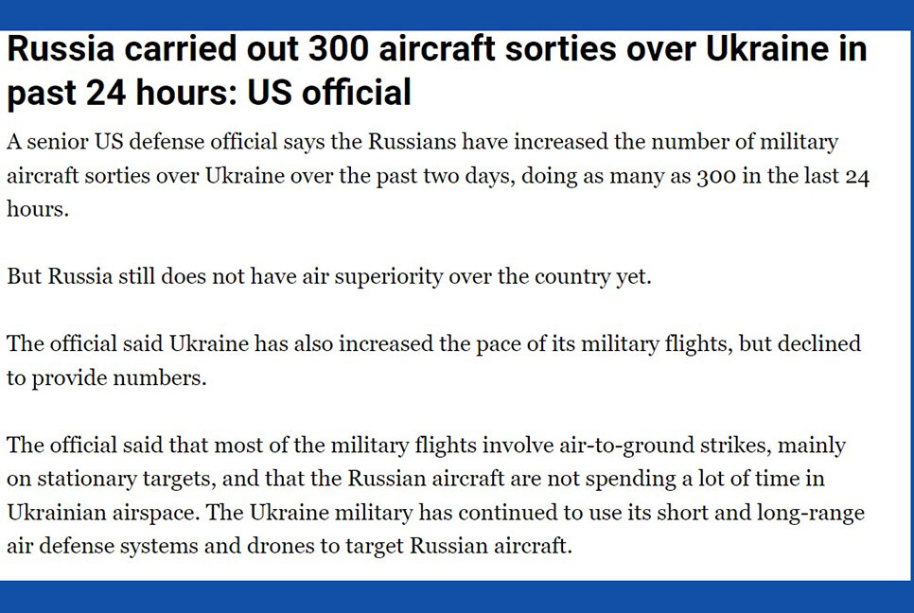The width and height of the screenshot is (914, 613).
Task: Click the word "Russia" in the headline
Action: [61, 48]
